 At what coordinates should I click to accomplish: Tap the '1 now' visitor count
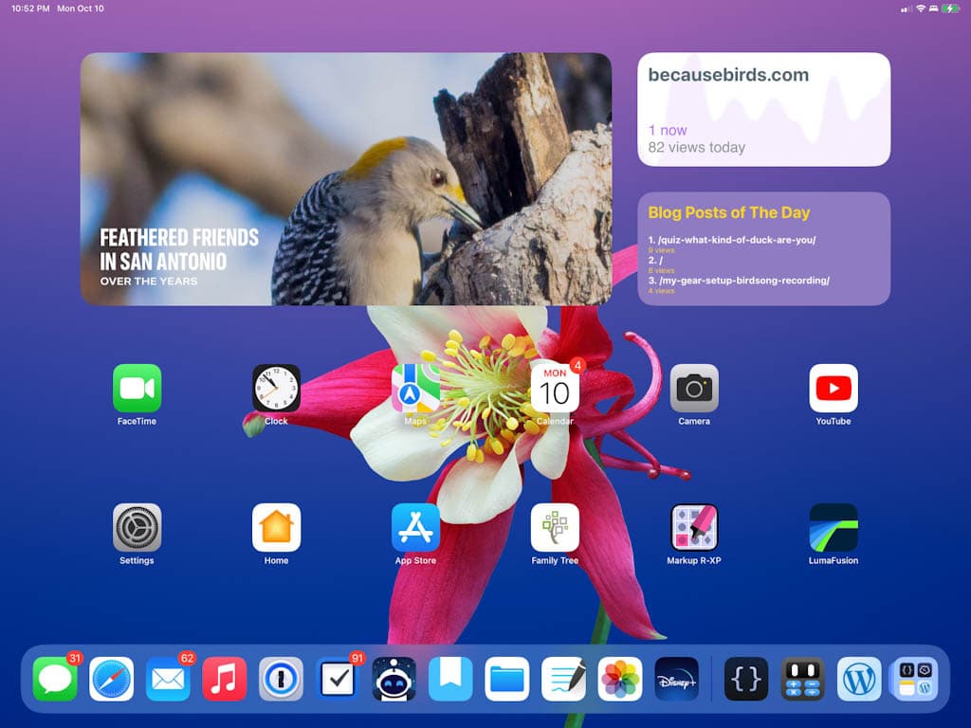668,130
